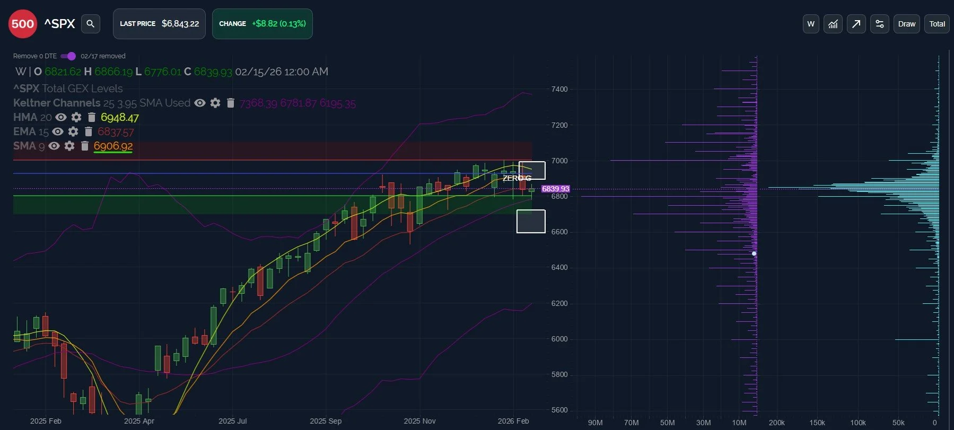The image size is (954, 430).
Task: Toggle the Remove 0 DTE switch
Action: click(x=68, y=56)
